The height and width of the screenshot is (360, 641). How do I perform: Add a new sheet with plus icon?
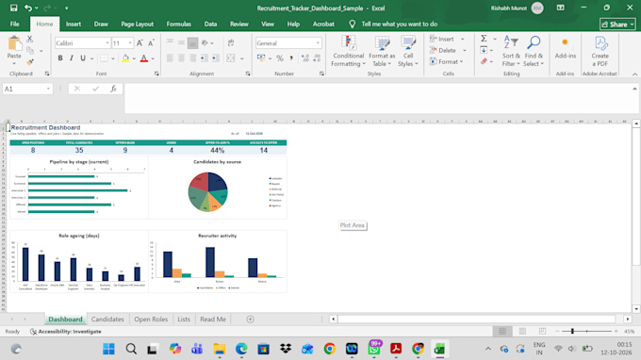tap(250, 319)
